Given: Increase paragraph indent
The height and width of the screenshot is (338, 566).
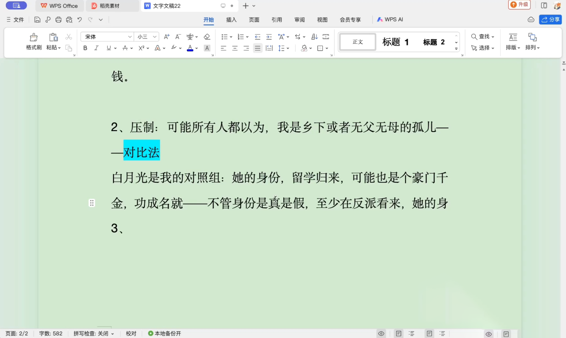Looking at the screenshot, I should tap(269, 37).
